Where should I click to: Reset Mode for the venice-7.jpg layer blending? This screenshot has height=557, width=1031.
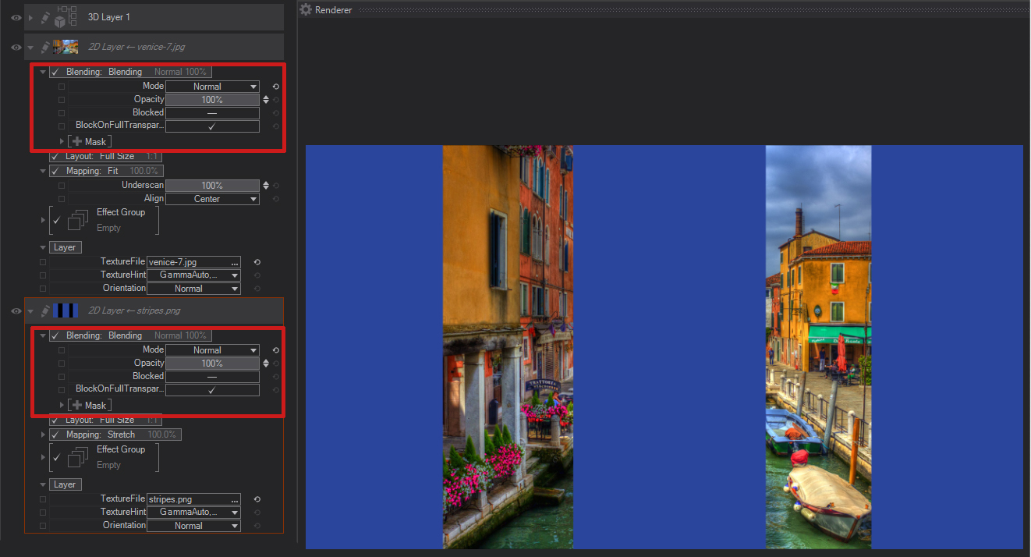(275, 87)
